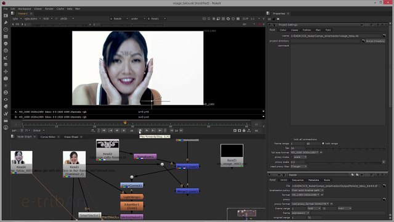Jump to last frame in timeline controls
Screen dimensions: 394x222
160,131
